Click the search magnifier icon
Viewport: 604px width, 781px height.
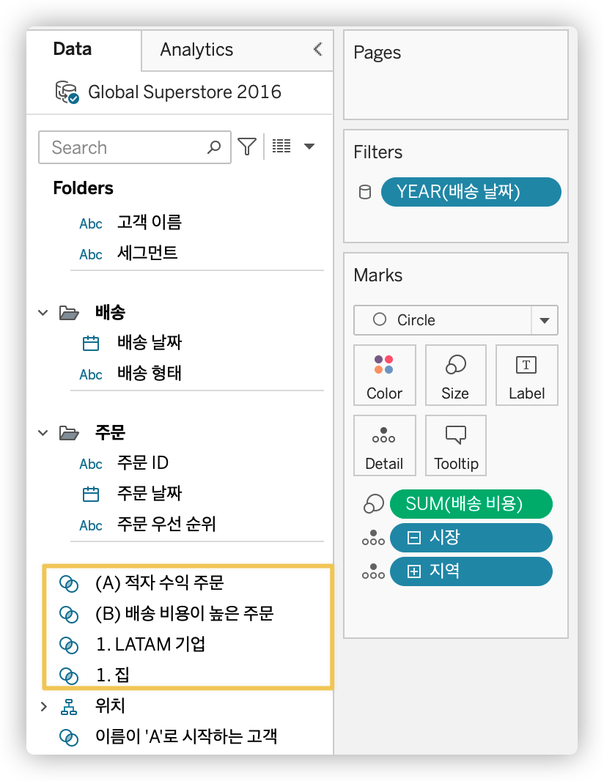click(x=214, y=147)
